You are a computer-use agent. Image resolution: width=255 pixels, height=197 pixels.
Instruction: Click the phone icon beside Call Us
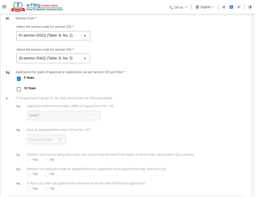pyautogui.click(x=171, y=7)
